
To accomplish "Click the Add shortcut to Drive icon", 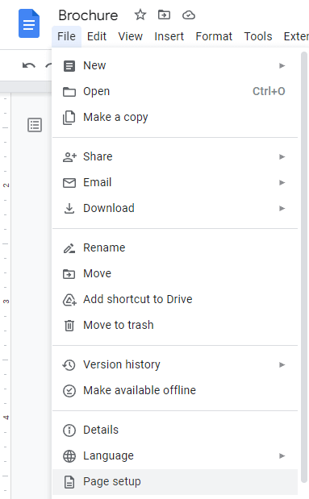I will 69,299.
